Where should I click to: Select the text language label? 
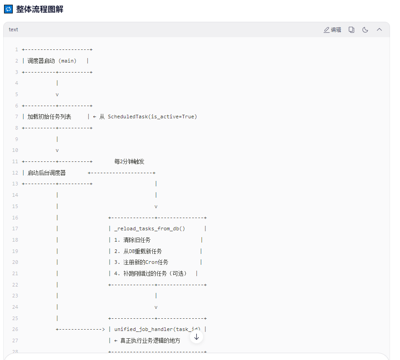tap(13, 29)
